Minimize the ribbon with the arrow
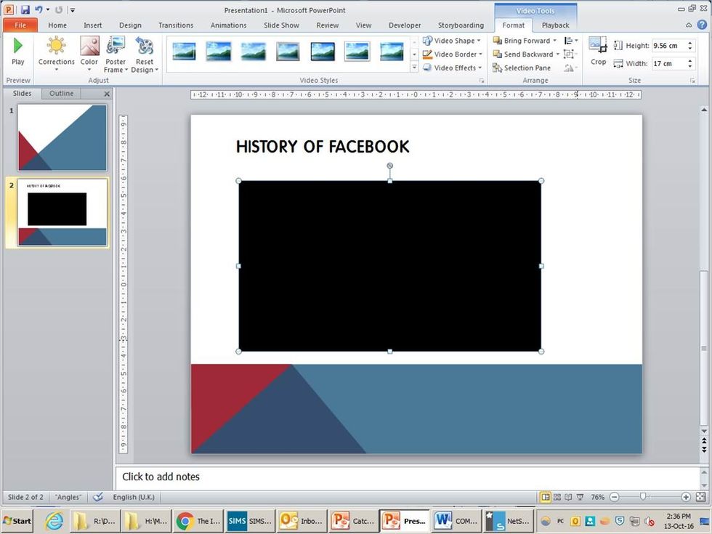 [x=689, y=25]
